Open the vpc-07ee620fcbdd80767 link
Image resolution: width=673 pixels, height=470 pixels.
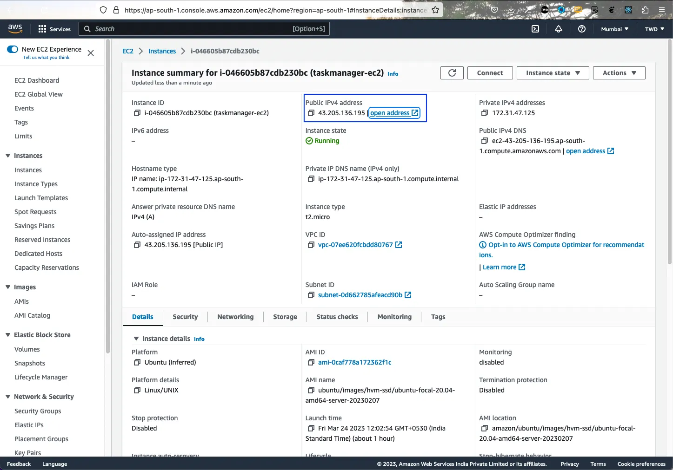pos(360,245)
